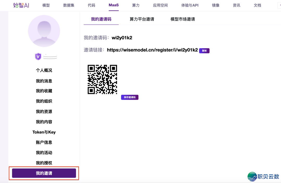Screen dimensions: 281x183
Task: Click the invitation QR code image
Action: tap(102, 79)
